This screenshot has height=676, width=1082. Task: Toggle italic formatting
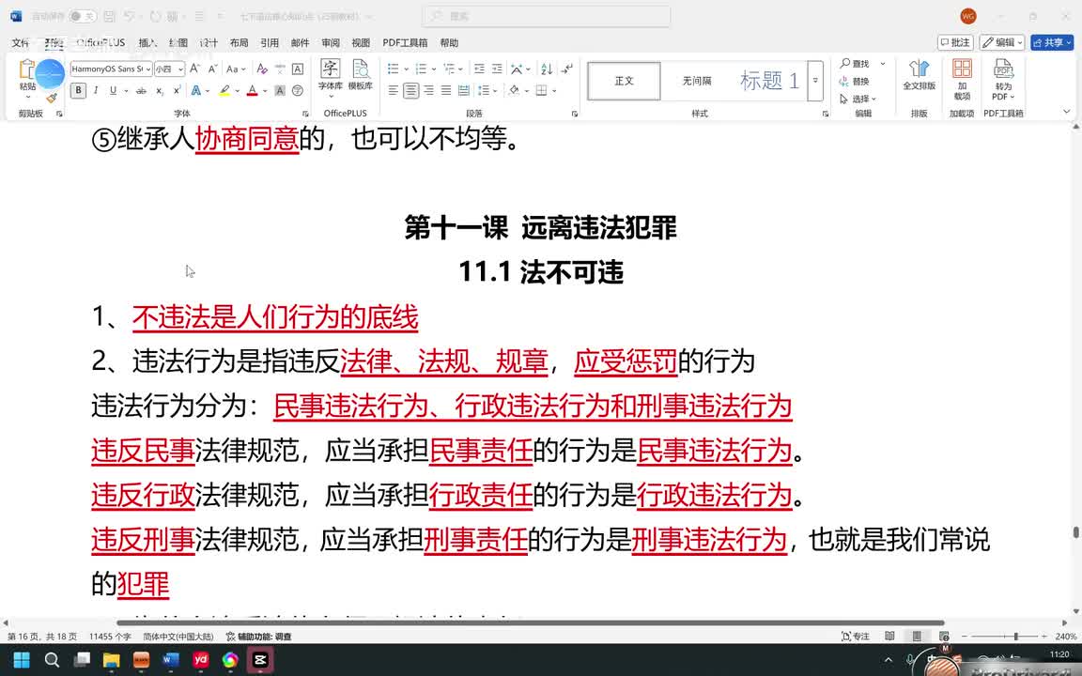96,90
